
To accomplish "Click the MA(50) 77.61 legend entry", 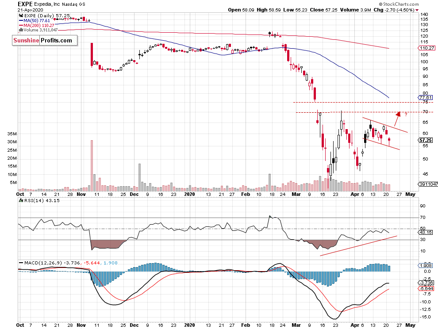I will [37, 21].
